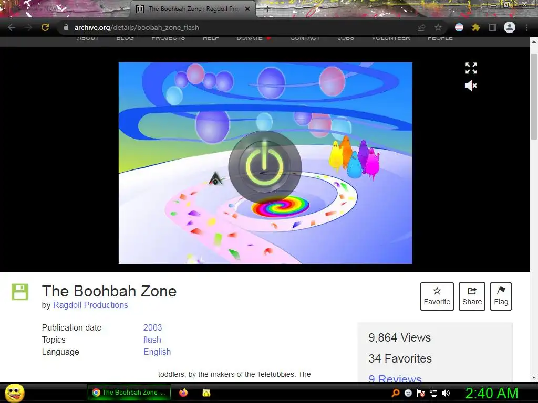The height and width of the screenshot is (403, 538).
Task: Click the flag-colored extension icon
Action: point(459,27)
